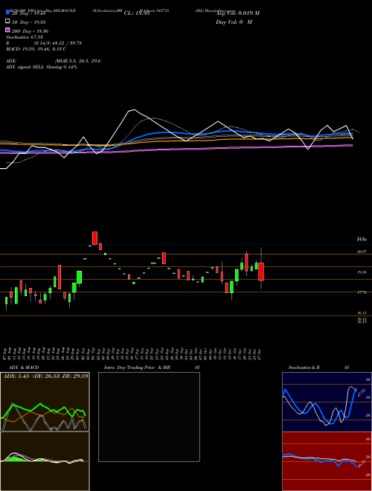Click the 17.74 price level label

[362, 292]
